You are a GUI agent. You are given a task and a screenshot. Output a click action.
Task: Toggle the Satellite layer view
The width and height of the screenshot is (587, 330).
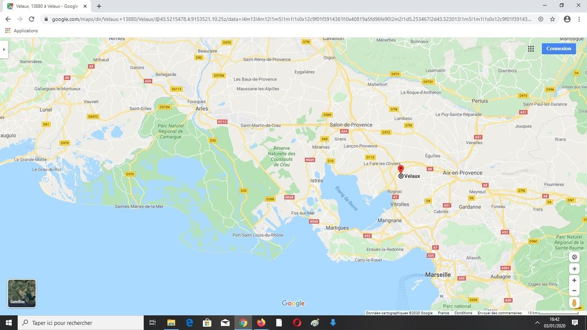click(22, 293)
